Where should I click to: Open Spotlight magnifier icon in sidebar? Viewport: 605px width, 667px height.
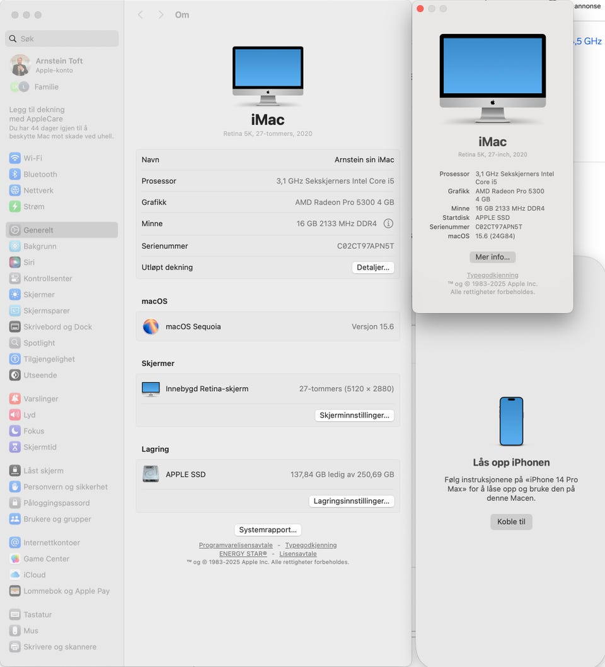(15, 343)
